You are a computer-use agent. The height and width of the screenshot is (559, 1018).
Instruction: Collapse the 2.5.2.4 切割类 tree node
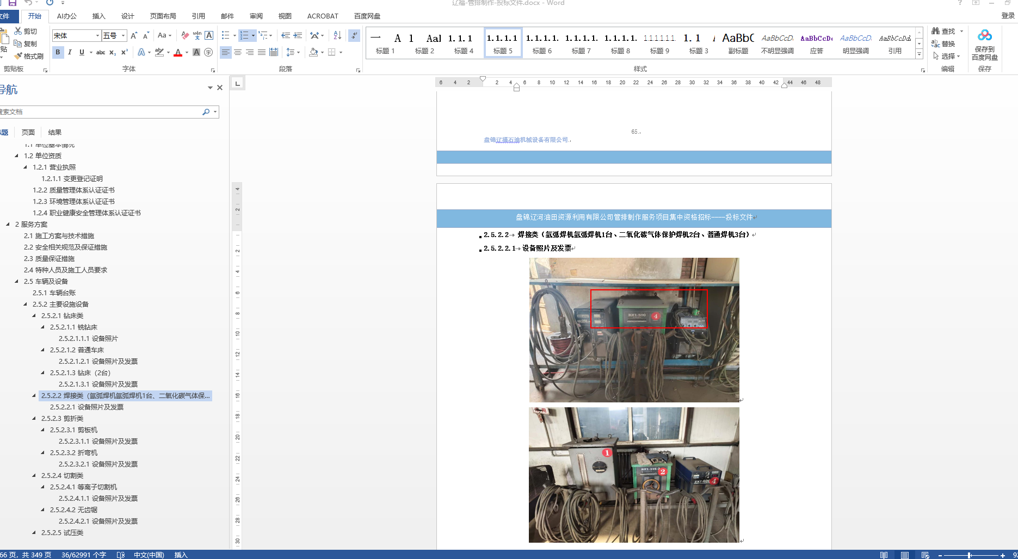tap(34, 476)
